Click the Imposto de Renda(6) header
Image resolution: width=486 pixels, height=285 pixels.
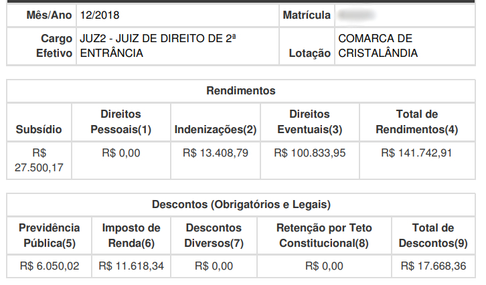click(131, 235)
